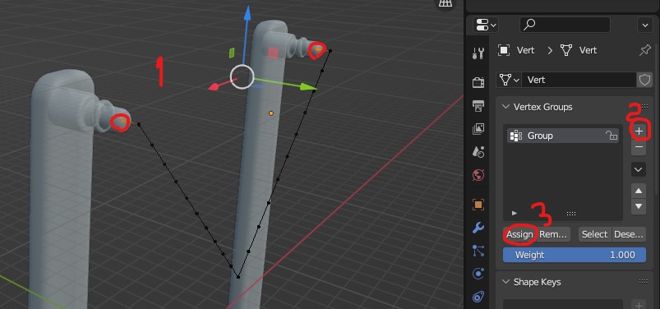The height and width of the screenshot is (309, 660).
Task: Click the pin icon in the properties header
Action: coord(644,50)
